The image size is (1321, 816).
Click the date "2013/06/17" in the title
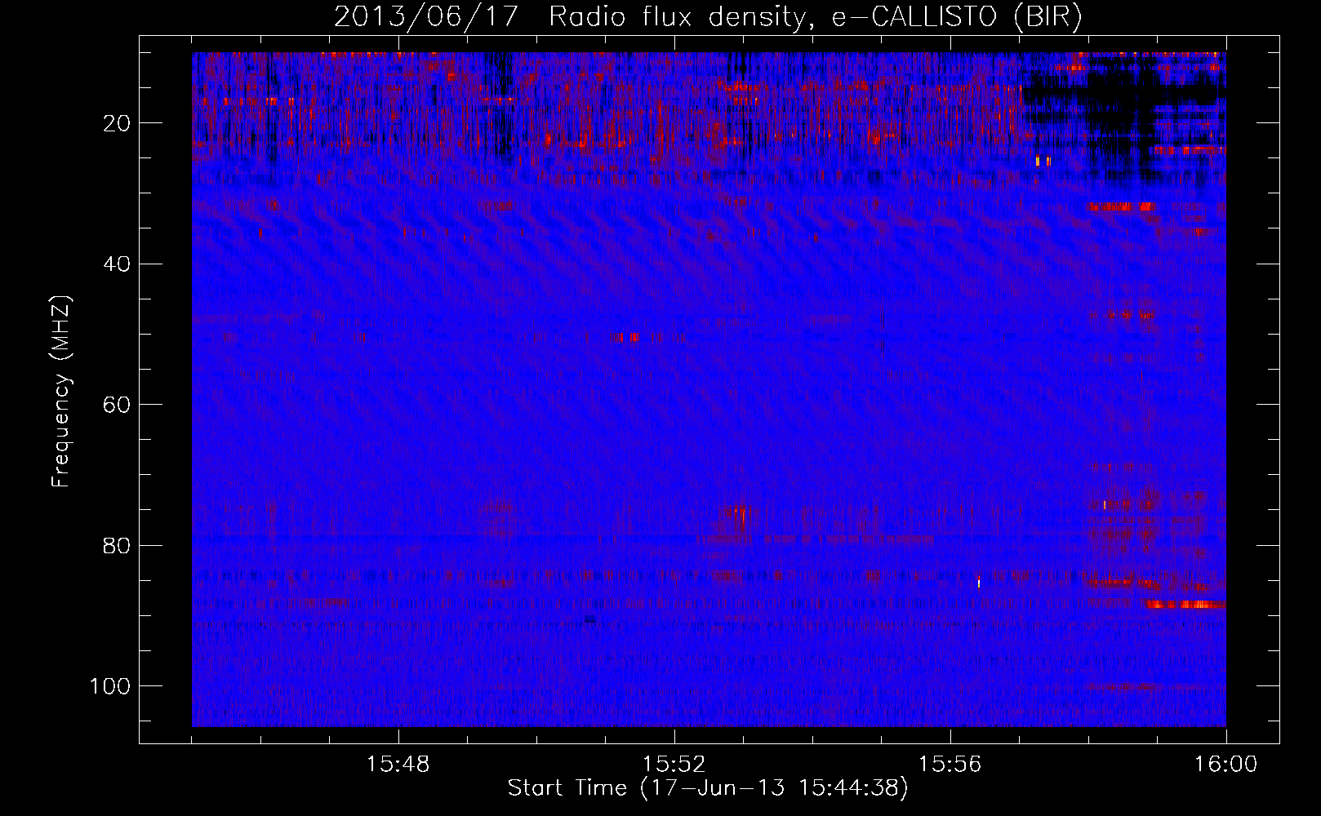(x=426, y=17)
